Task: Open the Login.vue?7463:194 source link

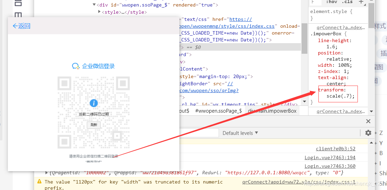Action: [330, 157]
